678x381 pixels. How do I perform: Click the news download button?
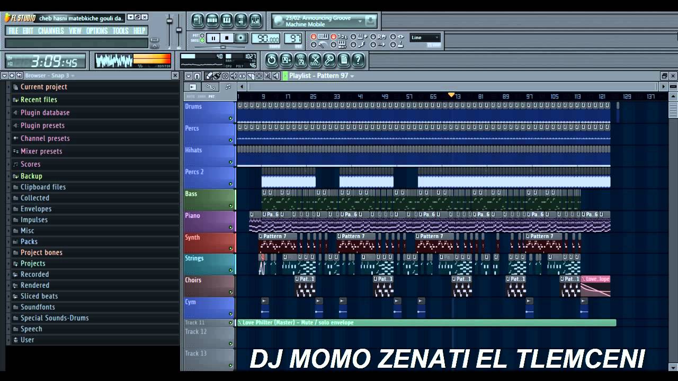(x=371, y=21)
